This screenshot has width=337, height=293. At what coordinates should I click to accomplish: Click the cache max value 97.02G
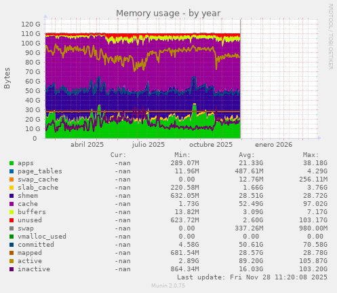(315, 204)
